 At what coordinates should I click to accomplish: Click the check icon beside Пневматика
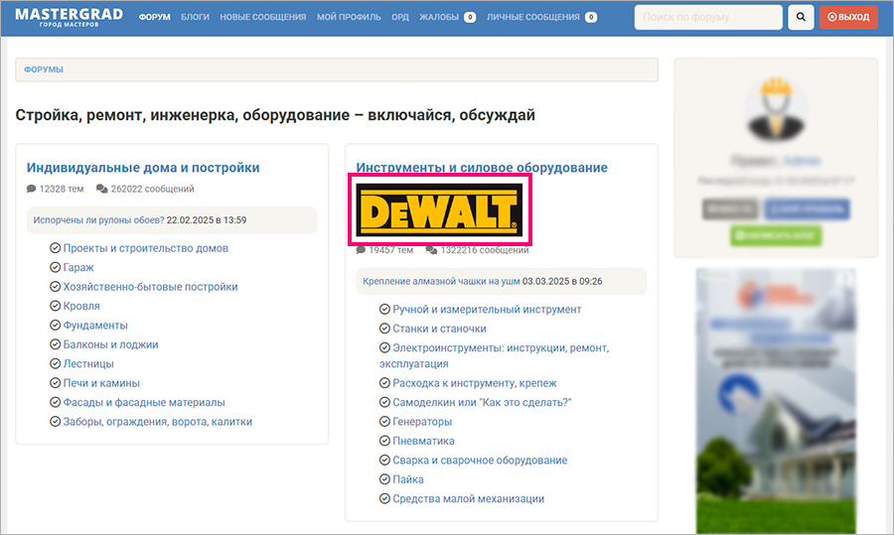point(384,441)
